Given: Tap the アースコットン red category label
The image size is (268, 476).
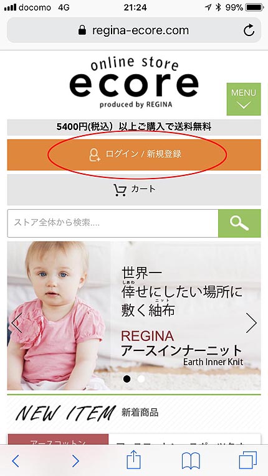Looking at the screenshot, I should [58, 439].
